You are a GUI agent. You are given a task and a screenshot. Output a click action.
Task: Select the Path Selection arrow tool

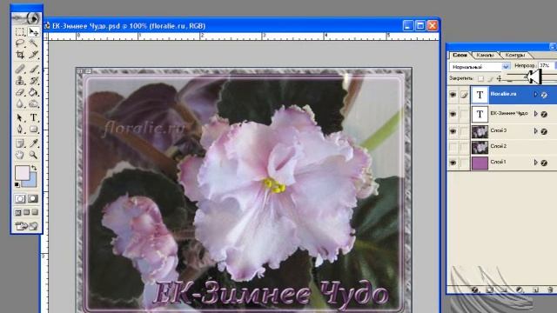tap(20, 117)
